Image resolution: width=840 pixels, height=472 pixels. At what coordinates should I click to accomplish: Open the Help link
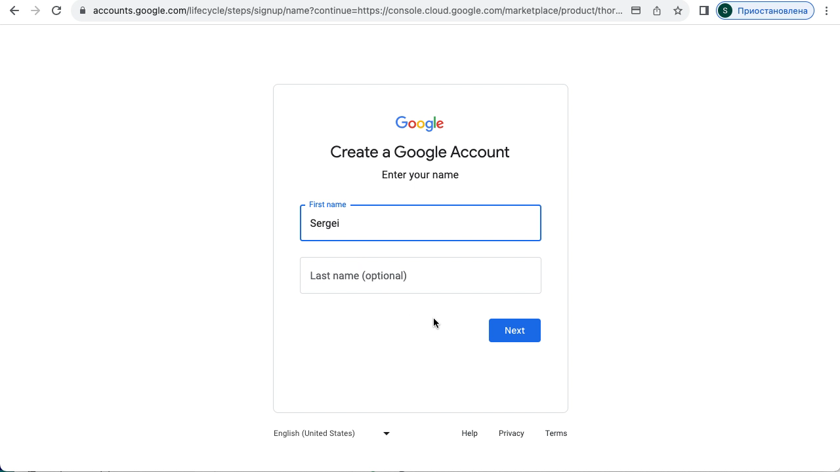(x=469, y=433)
